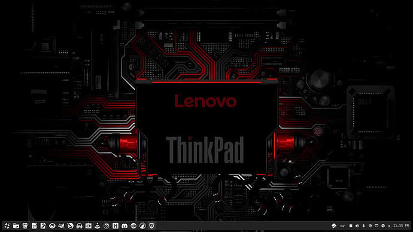Expand hidden system tray icons arrow

[x=389, y=226]
